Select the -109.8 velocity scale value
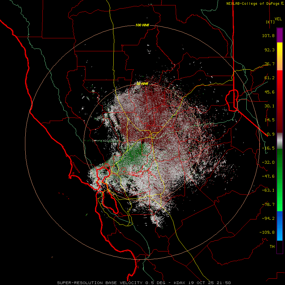Image resolution: width=285 pixels, height=285 pixels. pyautogui.click(x=267, y=232)
